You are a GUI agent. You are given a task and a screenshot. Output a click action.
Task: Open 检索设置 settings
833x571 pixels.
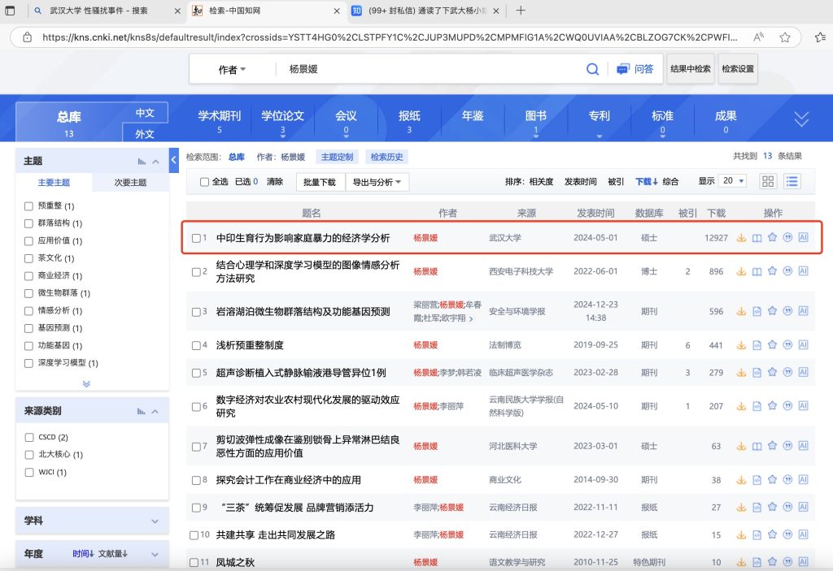coord(738,69)
